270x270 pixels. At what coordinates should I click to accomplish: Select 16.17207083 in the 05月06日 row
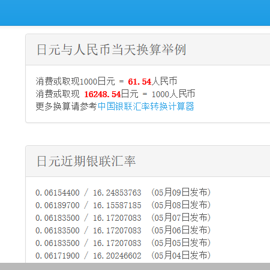(117, 230)
